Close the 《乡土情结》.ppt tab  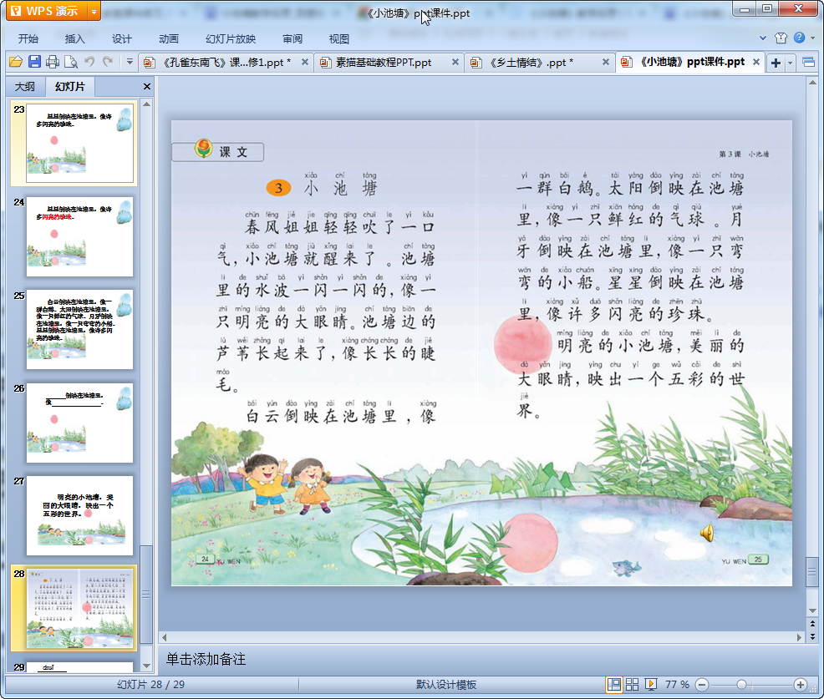click(605, 62)
